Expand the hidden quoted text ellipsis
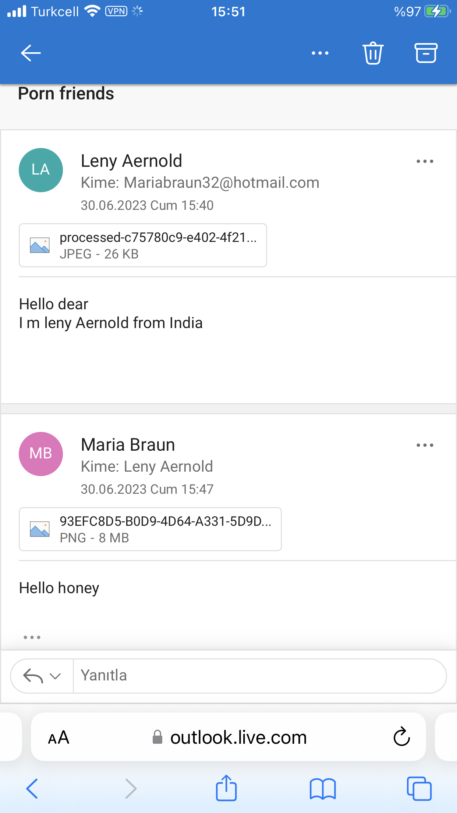 click(x=32, y=637)
